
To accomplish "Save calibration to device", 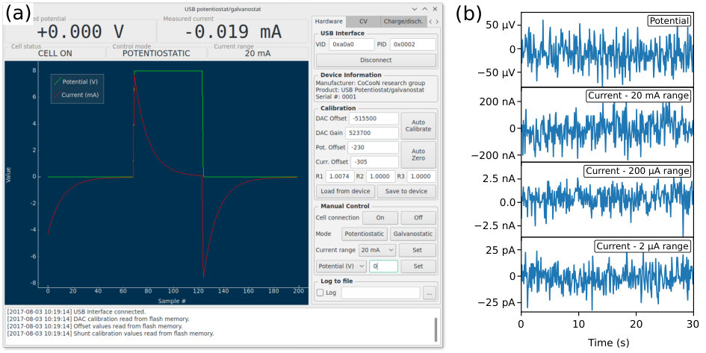I will point(406,191).
